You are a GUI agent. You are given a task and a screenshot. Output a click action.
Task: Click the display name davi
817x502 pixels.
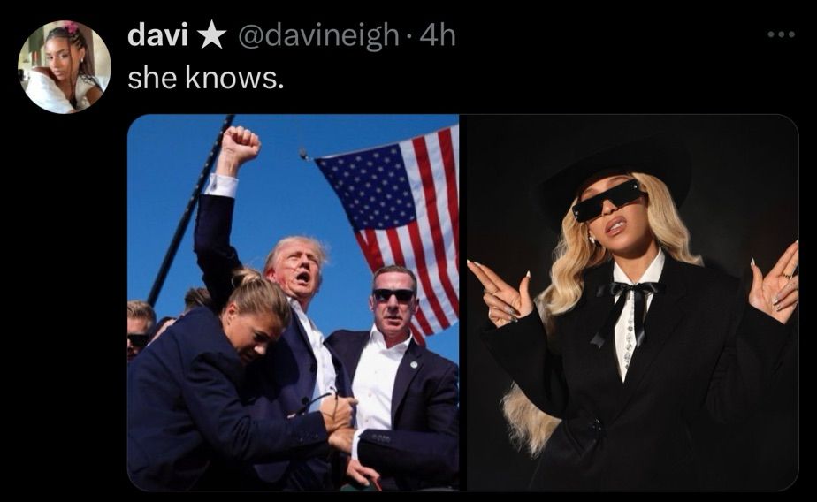[x=157, y=35]
